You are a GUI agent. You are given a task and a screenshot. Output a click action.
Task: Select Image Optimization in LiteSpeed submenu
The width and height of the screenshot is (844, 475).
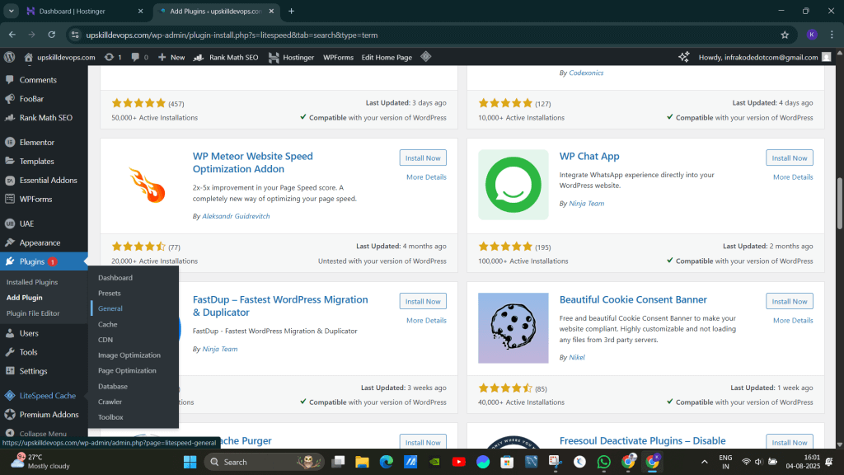coord(128,355)
